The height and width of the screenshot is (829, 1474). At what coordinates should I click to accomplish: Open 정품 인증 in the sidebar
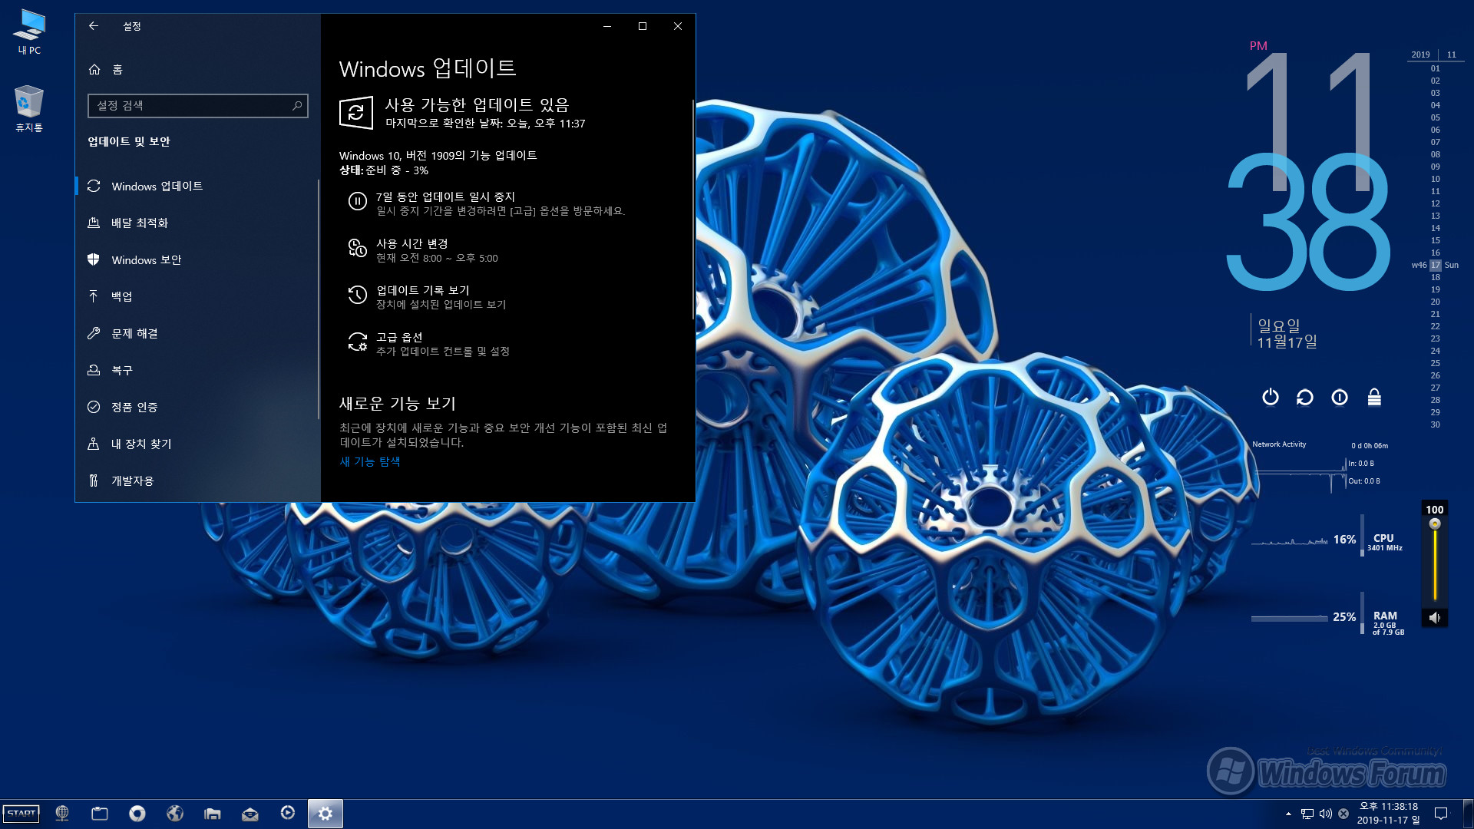(x=197, y=408)
